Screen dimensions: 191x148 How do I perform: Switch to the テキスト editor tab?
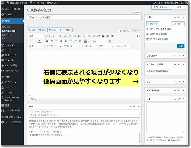coord(136,30)
